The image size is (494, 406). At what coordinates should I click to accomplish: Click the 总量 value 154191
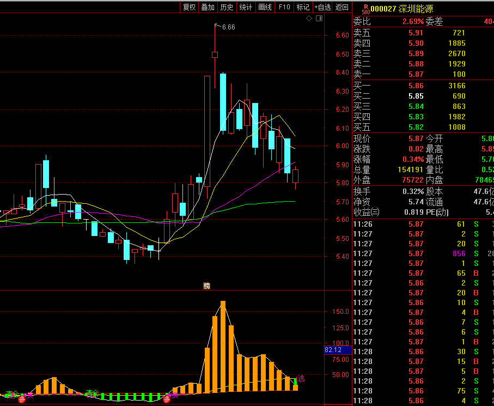[411, 170]
